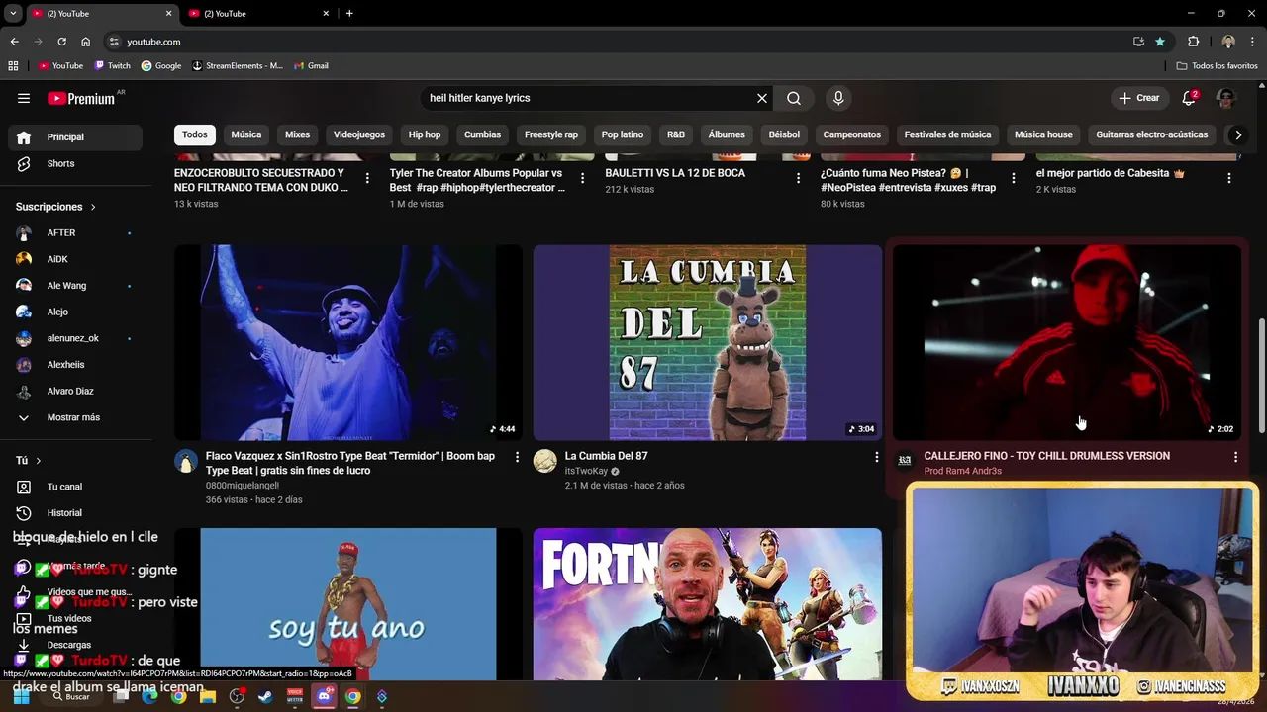1267x712 pixels.
Task: Open the YouTube hamburger guide menu
Action: point(24,98)
